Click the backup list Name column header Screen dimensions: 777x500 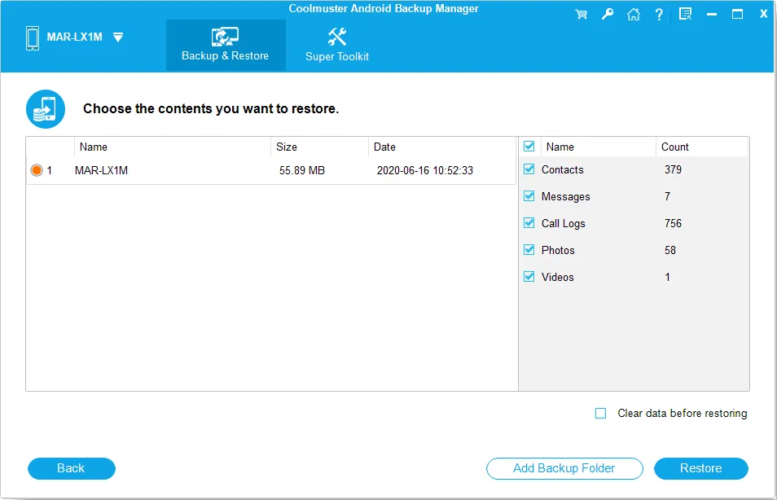coord(173,147)
